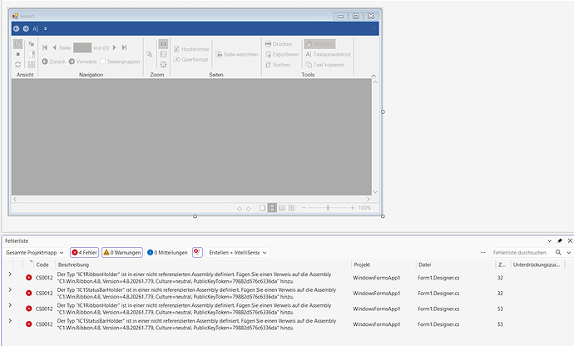Click the search field Fehlerliste durchsuchen
The height and width of the screenshot is (346, 574).
pos(522,253)
